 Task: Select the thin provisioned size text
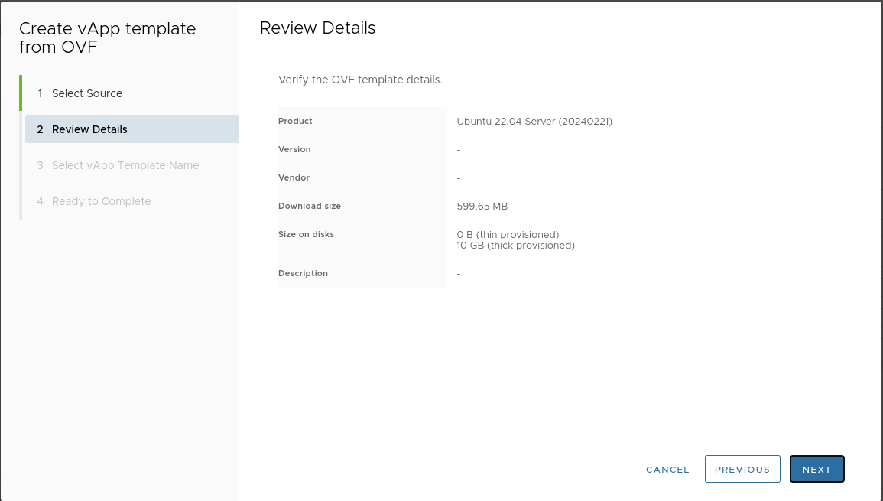pos(508,234)
